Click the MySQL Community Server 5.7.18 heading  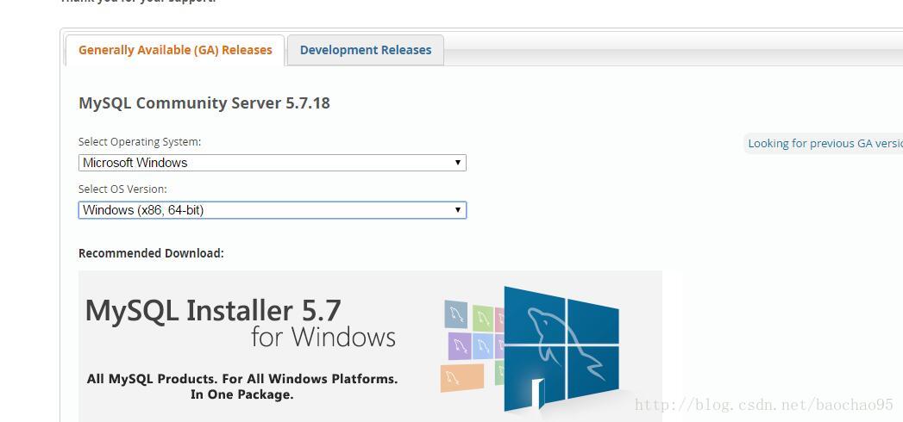(204, 102)
